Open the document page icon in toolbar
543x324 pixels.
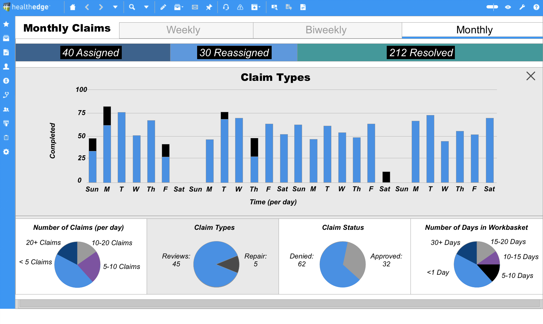coord(303,7)
